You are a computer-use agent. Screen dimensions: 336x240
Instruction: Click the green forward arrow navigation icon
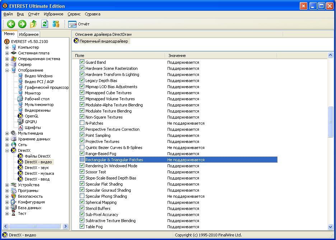pyautogui.click(x=22, y=24)
